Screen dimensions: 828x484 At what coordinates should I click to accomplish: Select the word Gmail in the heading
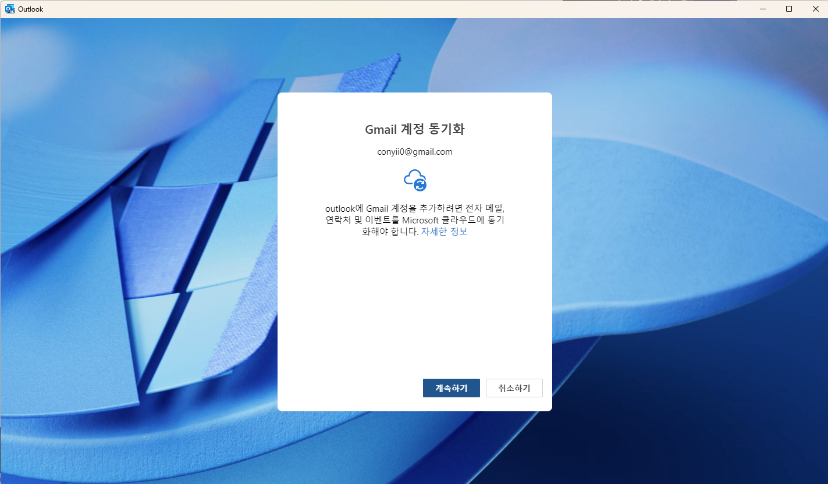coord(380,129)
